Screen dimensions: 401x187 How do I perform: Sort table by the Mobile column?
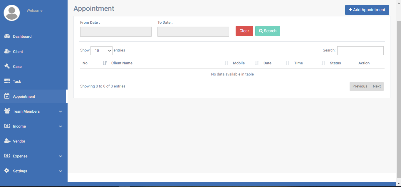click(239, 63)
